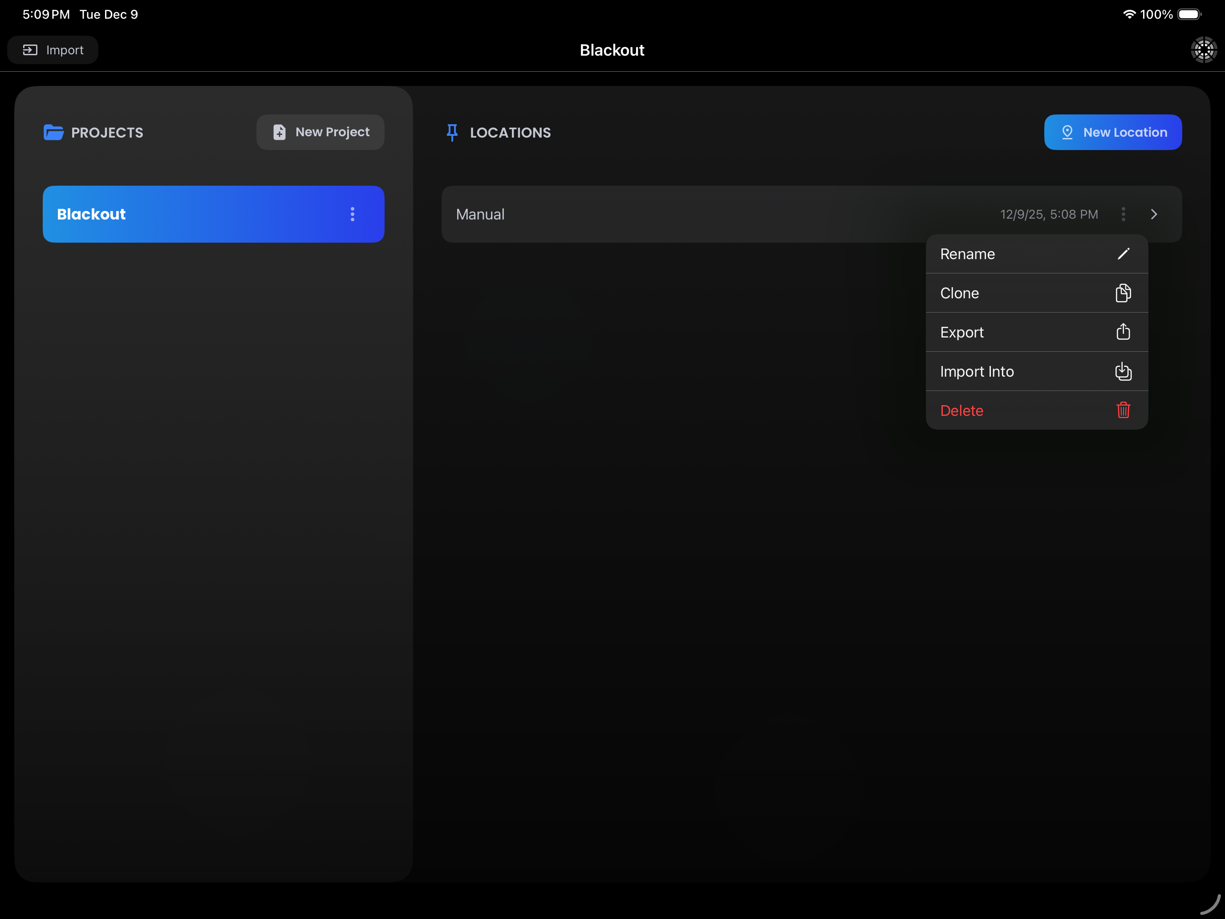This screenshot has width=1225, height=919.
Task: Click the pin icon next to LOCATIONS
Action: (x=452, y=132)
